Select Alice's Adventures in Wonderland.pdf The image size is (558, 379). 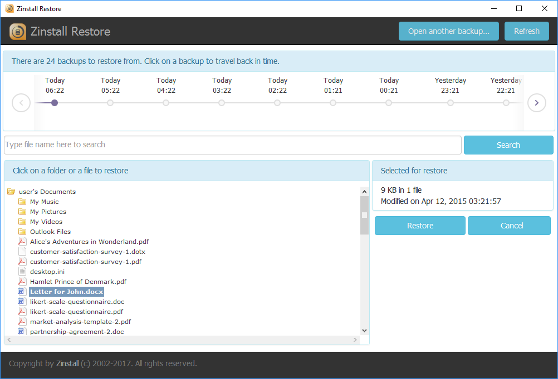(x=89, y=242)
